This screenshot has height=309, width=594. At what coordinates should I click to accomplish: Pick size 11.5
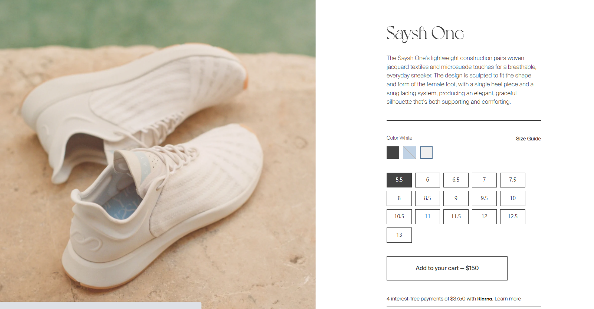[456, 216]
